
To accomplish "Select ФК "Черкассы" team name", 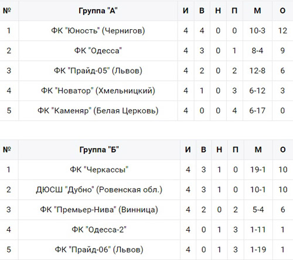I will (99, 169).
